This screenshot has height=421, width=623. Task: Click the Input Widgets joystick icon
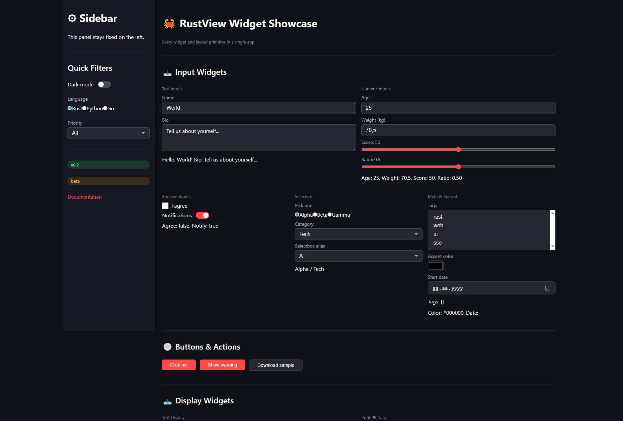167,73
